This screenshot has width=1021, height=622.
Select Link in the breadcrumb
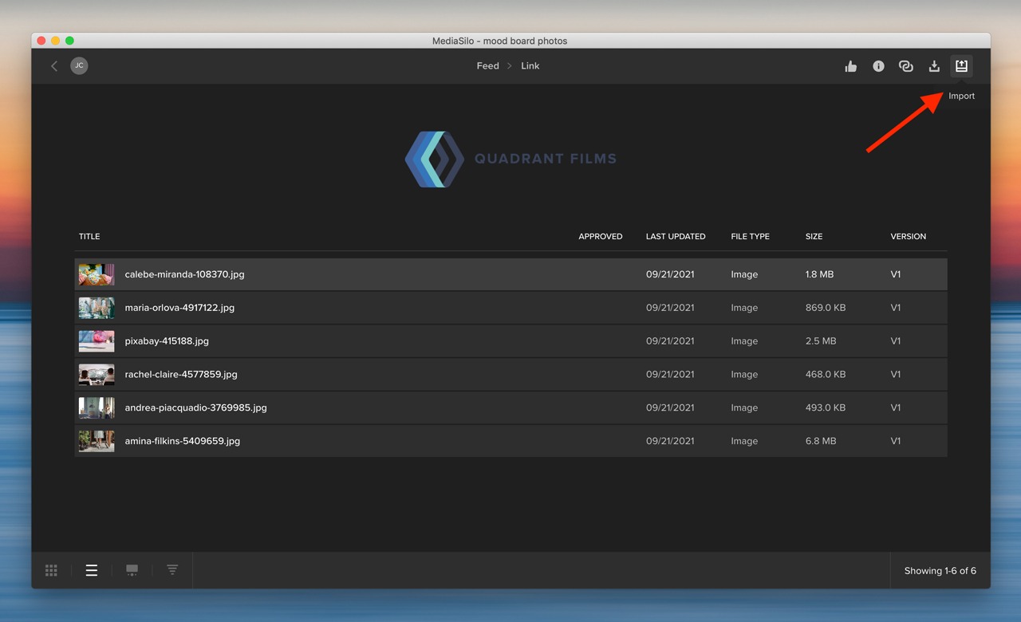530,66
